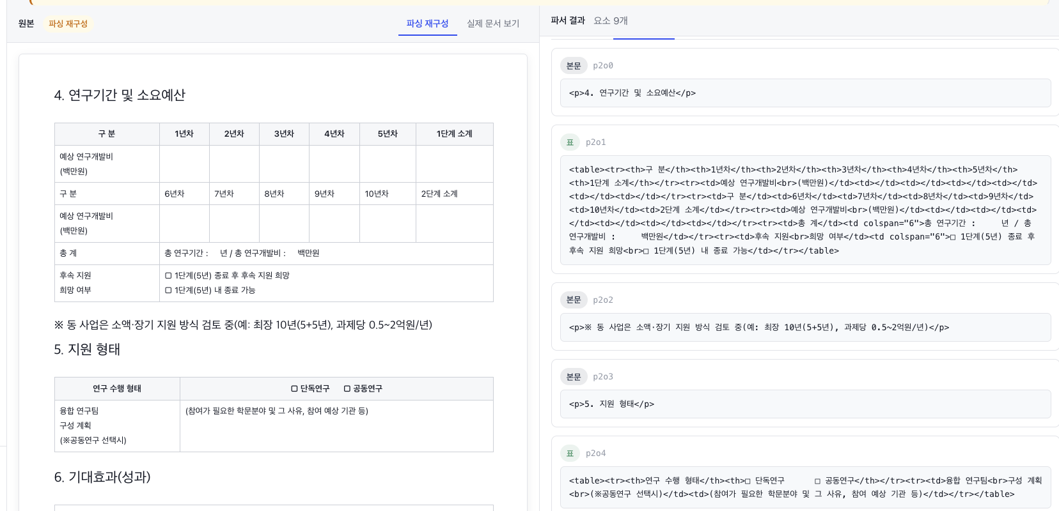The image size is (1059, 511).
Task: Click the code block containing <p>5. 지원 형태</p>
Action: click(805, 404)
